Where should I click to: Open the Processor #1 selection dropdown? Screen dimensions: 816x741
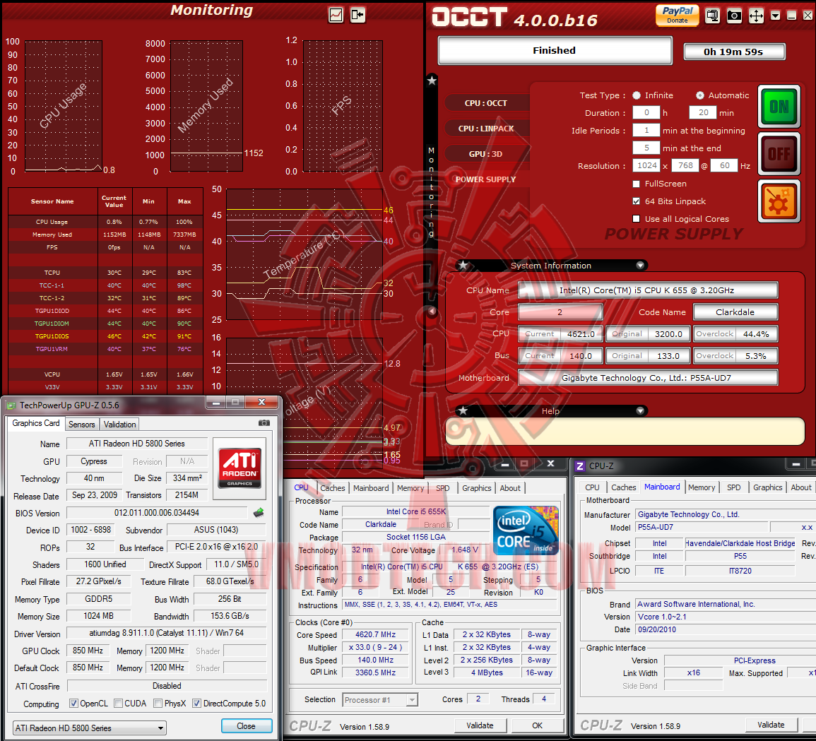pyautogui.click(x=380, y=700)
